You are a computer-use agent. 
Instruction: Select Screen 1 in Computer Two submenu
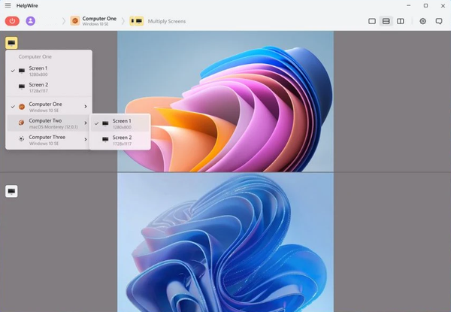120,123
